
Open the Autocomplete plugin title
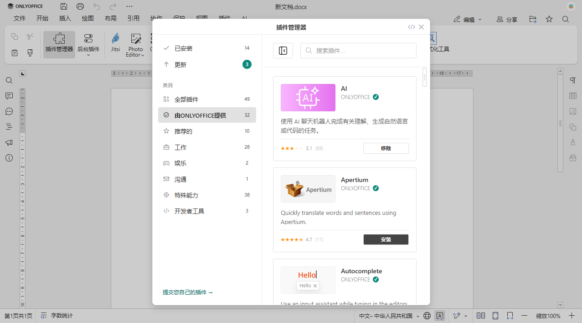tap(361, 271)
